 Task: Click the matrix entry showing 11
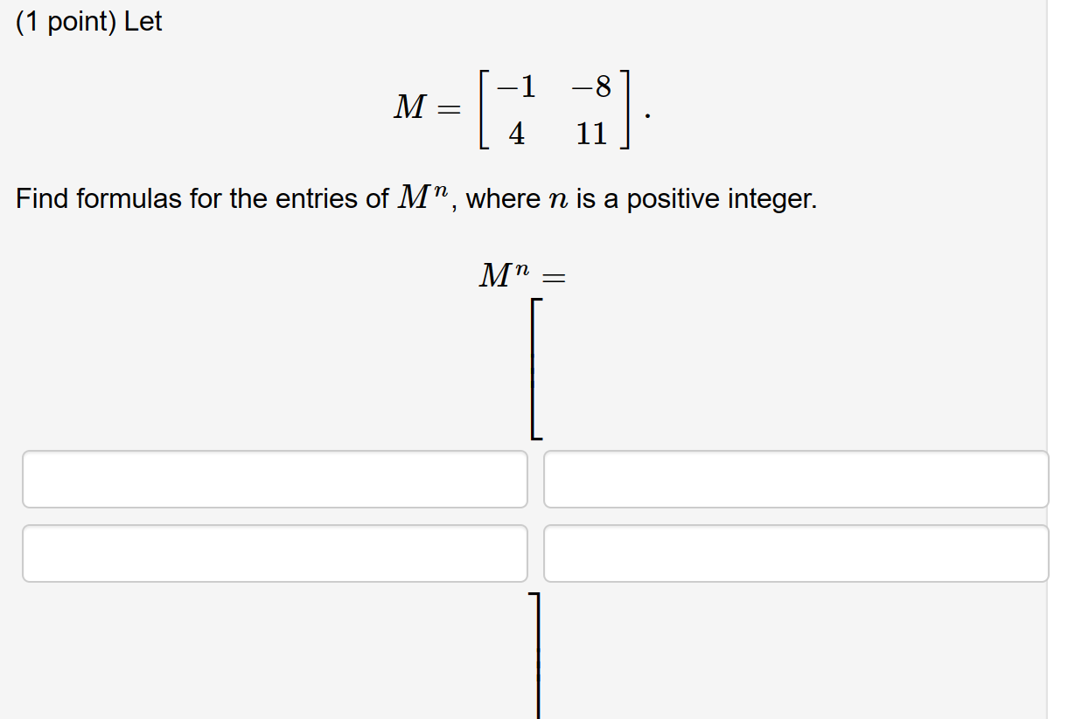click(x=590, y=133)
